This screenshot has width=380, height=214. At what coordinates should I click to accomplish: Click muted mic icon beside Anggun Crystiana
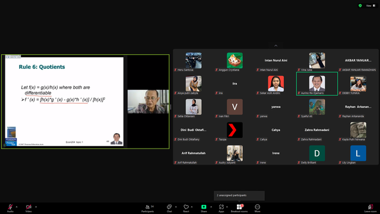click(x=216, y=70)
